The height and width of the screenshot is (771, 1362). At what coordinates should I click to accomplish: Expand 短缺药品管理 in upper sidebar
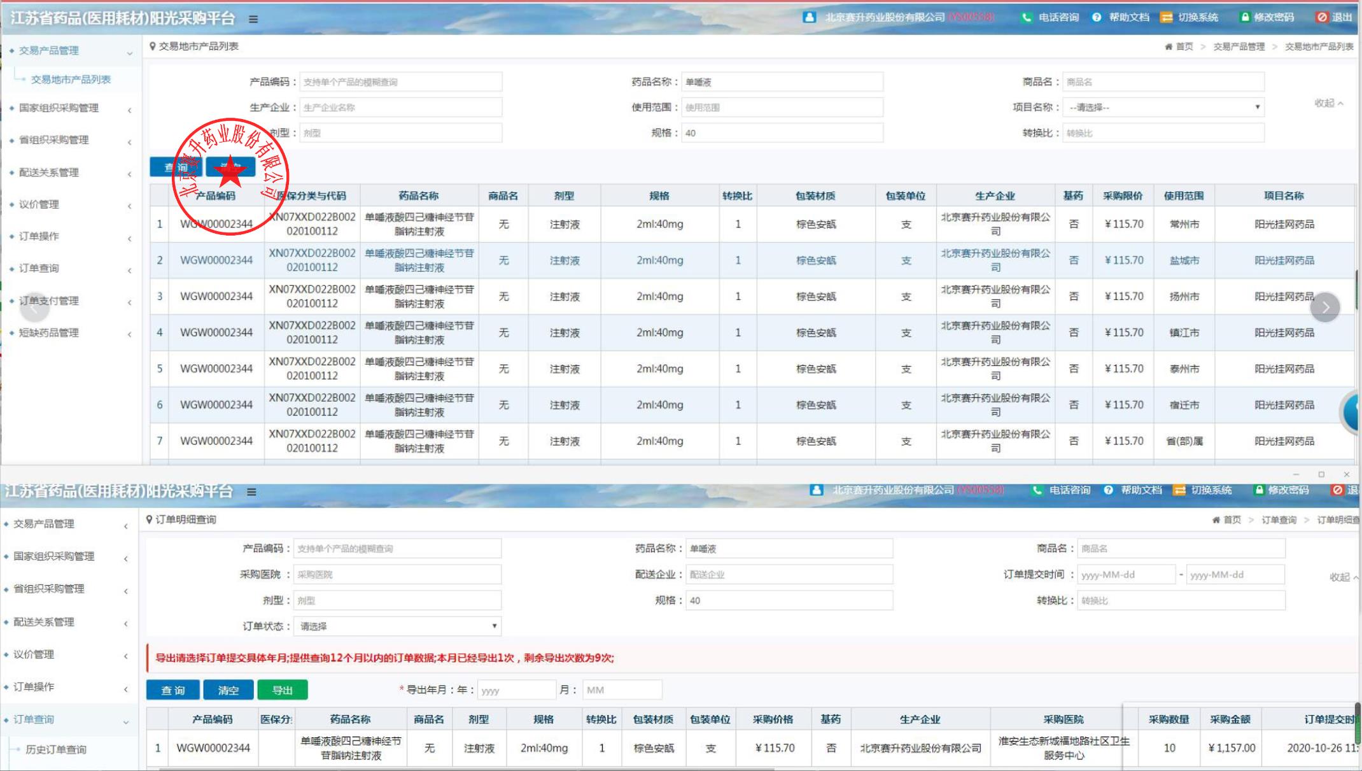[70, 332]
